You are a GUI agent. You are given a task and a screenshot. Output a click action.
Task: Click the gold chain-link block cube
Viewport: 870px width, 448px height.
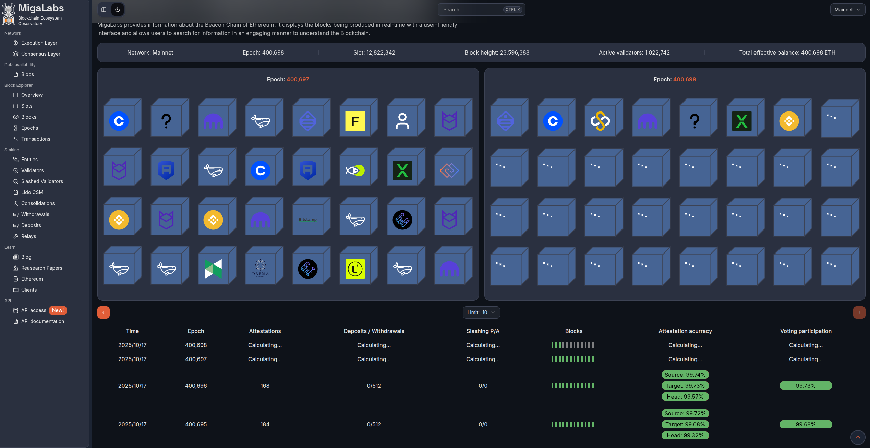coord(600,121)
